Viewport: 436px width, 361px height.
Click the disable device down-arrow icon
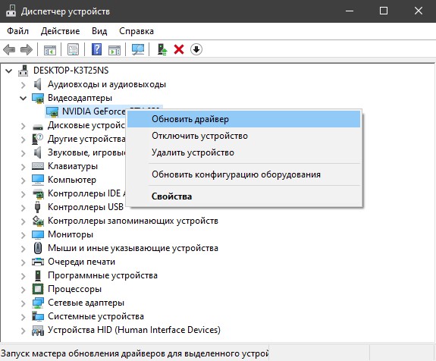pyautogui.click(x=196, y=50)
